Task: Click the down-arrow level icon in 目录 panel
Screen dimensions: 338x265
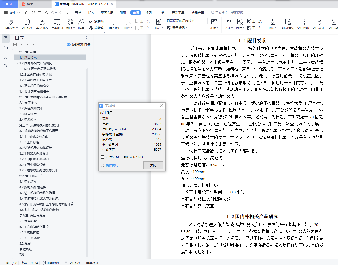Action: click(15, 45)
